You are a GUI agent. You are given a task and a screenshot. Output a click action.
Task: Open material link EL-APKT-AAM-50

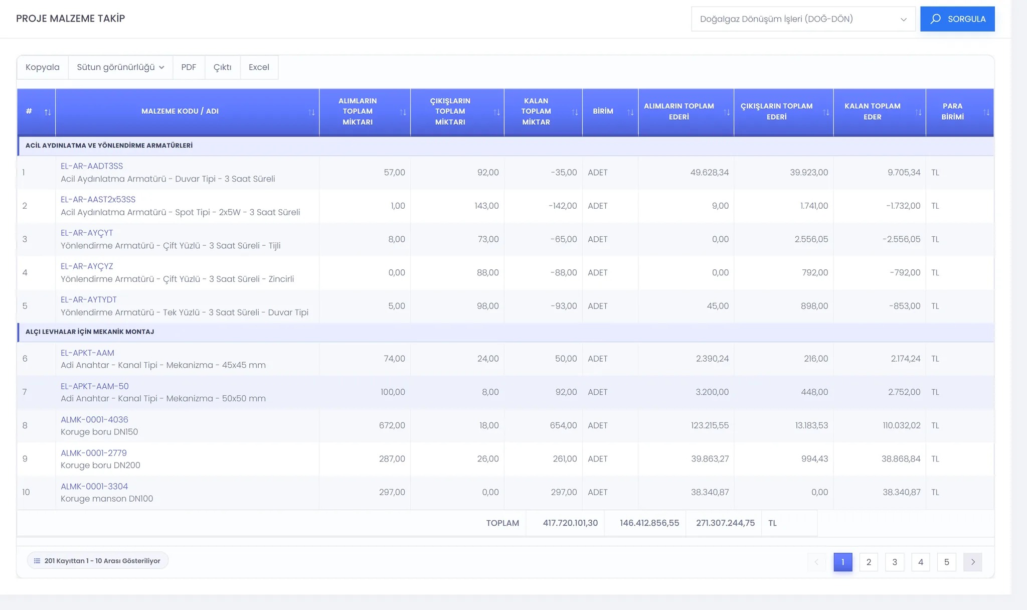95,386
